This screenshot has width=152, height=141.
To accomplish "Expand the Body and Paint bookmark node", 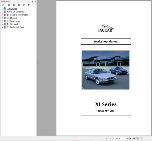I will pyautogui.click(x=2, y=27).
